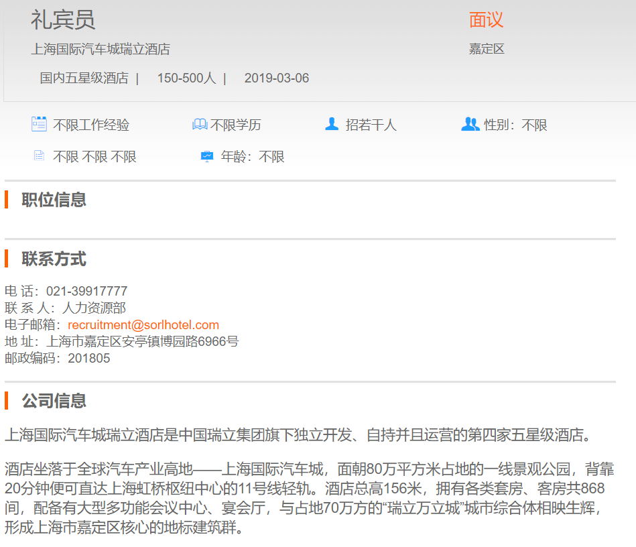Click the document icon beside 不限 不限 不限
The width and height of the screenshot is (636, 547).
pos(39,156)
